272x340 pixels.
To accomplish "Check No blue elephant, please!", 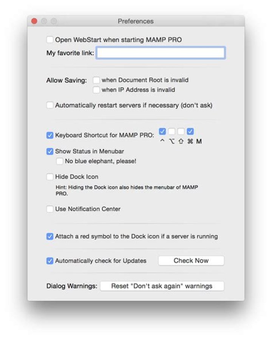I will tap(59, 161).
